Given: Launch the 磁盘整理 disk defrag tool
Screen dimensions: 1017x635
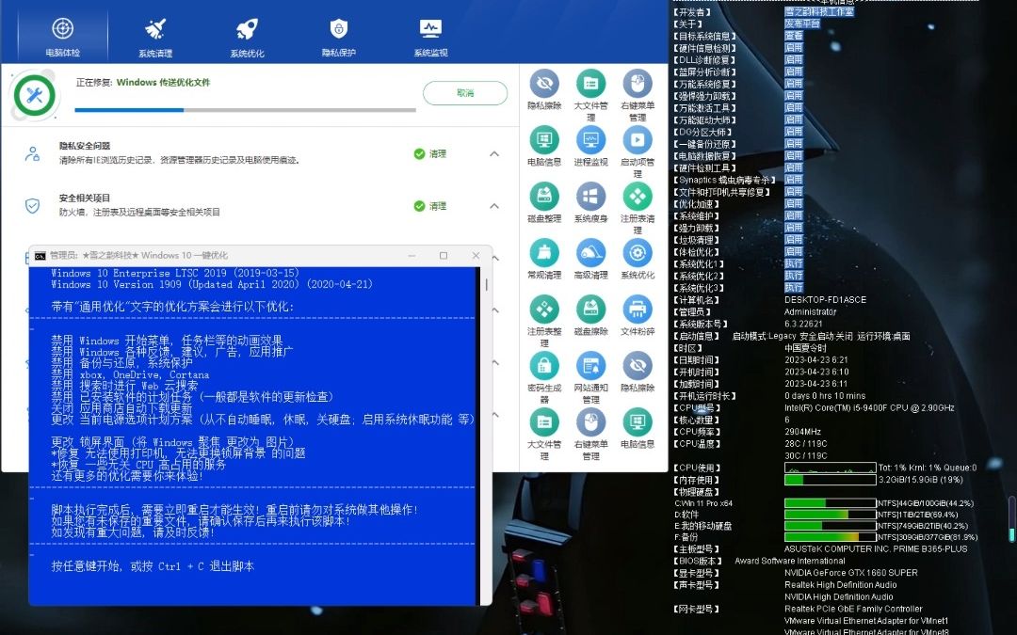Looking at the screenshot, I should point(544,198).
